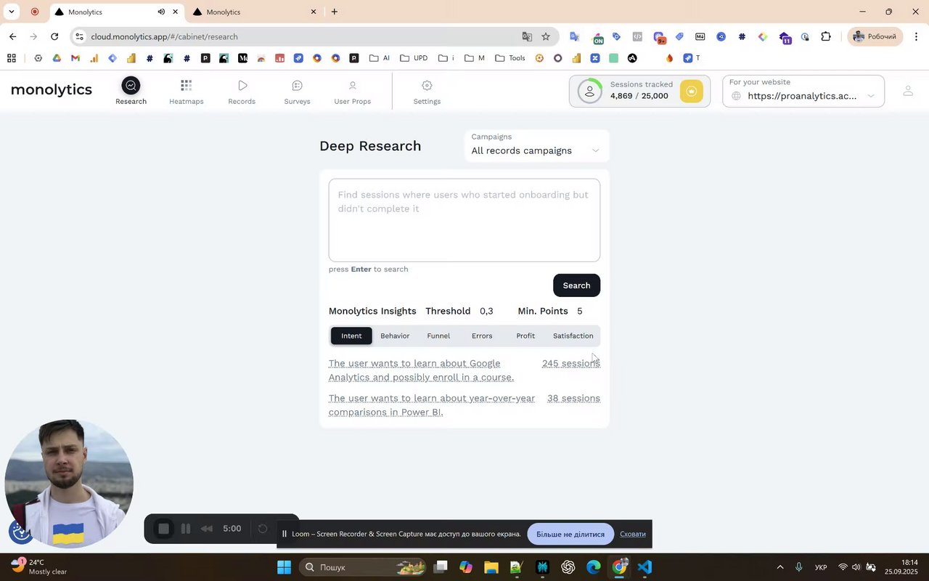Viewport: 929px width, 581px height.
Task: Select the Intent insights tab
Action: (x=351, y=336)
